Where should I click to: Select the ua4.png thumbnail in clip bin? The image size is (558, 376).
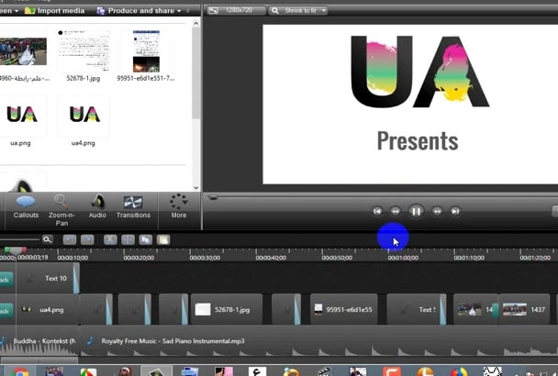click(x=84, y=116)
